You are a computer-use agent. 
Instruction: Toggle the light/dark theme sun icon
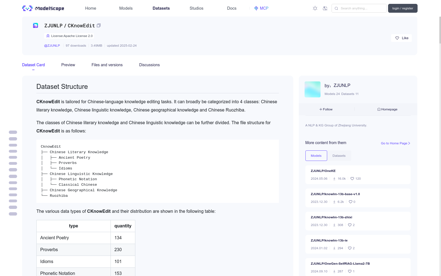tap(315, 8)
